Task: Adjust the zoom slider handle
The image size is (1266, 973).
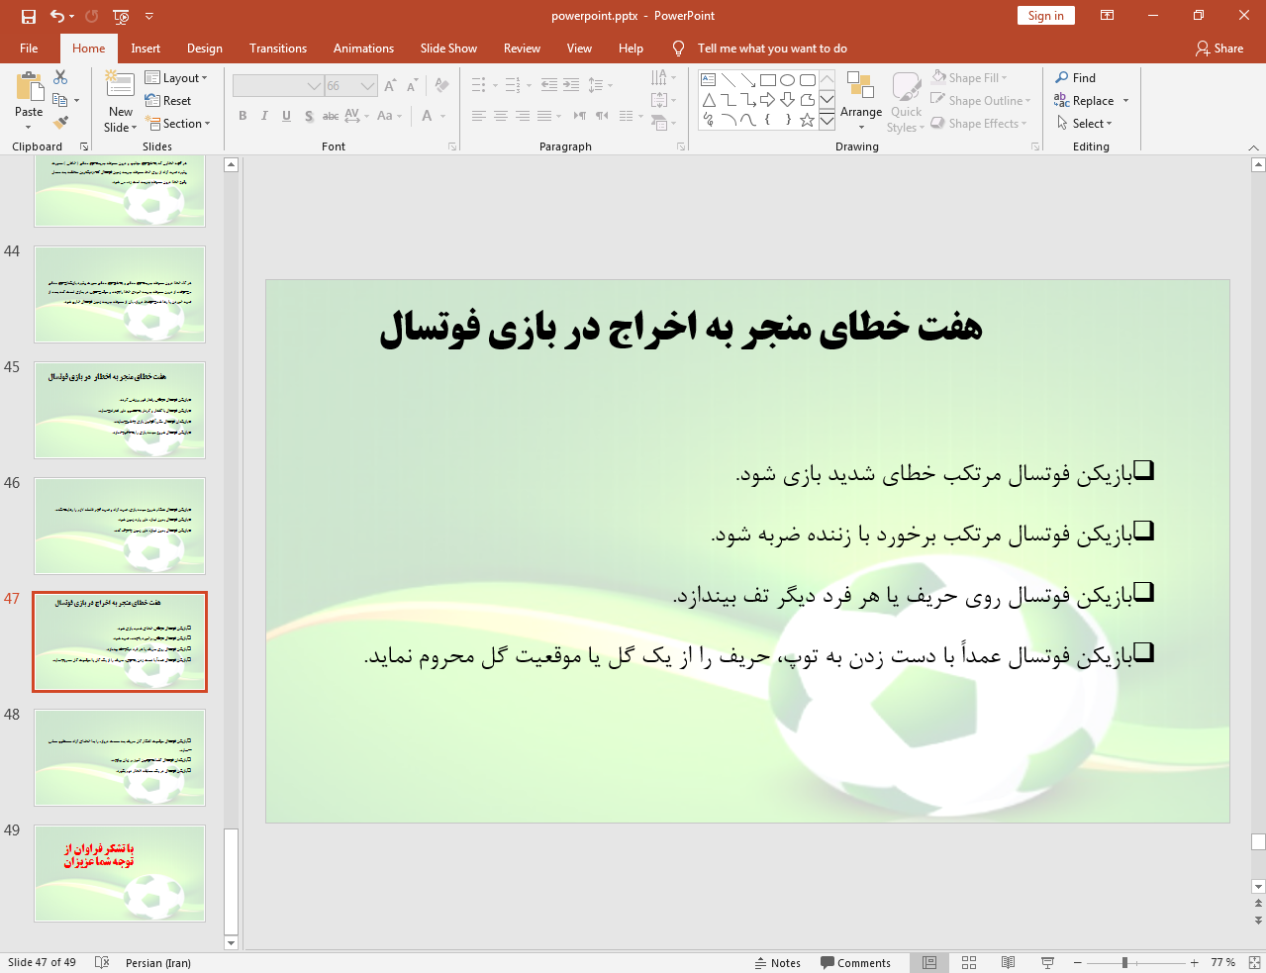Action: pyautogui.click(x=1124, y=962)
